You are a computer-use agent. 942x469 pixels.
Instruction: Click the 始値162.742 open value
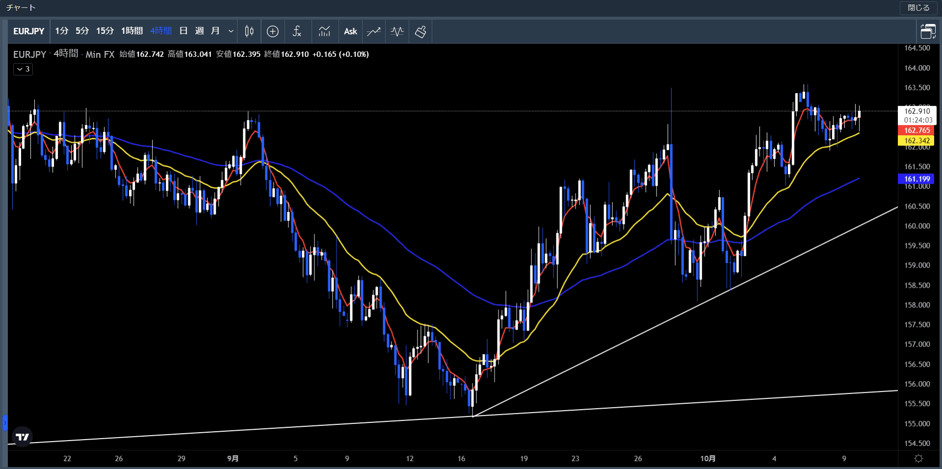pos(142,54)
